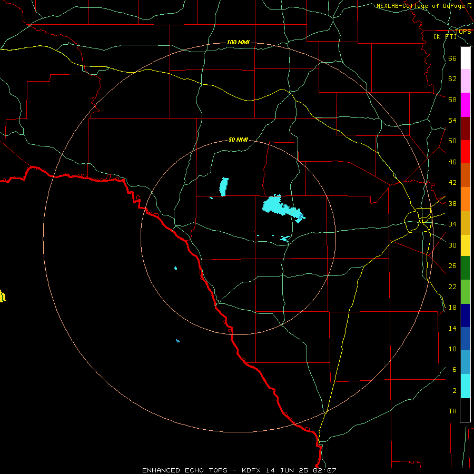474x474 pixels.
Task: Click the navy blue legend swatch
Action: point(465,315)
